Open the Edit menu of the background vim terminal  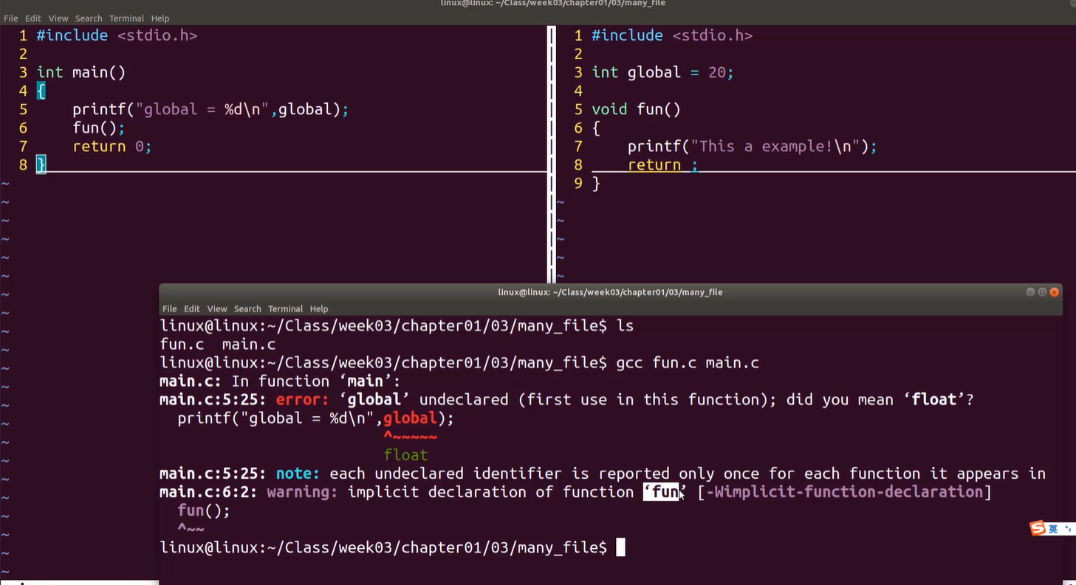click(33, 18)
